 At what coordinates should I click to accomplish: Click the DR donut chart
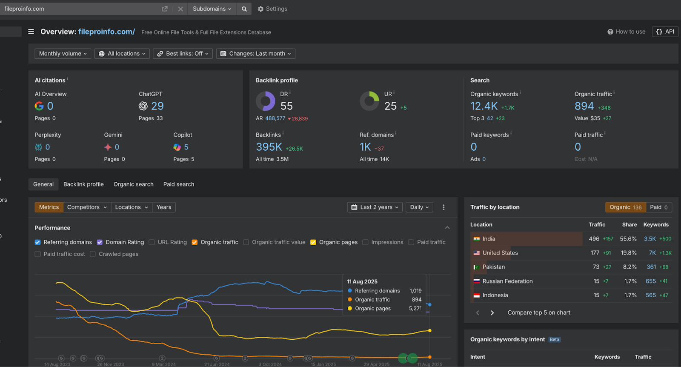click(266, 101)
